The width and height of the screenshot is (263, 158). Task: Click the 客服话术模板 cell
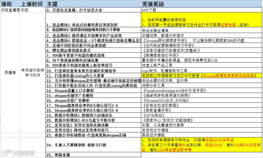click(202, 135)
